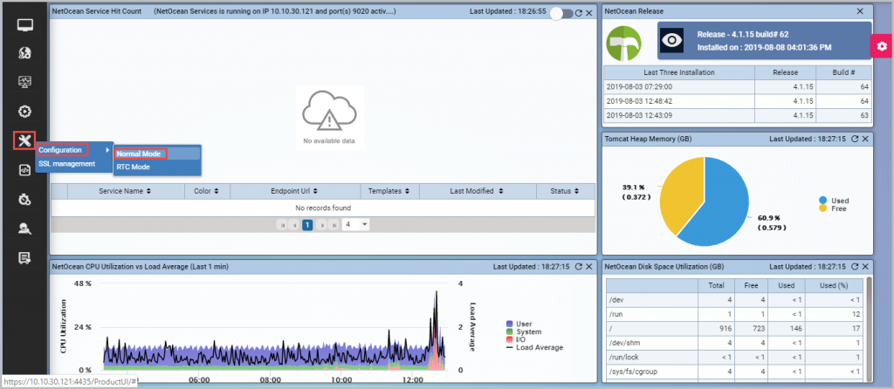Click the Total header in disk table

[x=715, y=285]
